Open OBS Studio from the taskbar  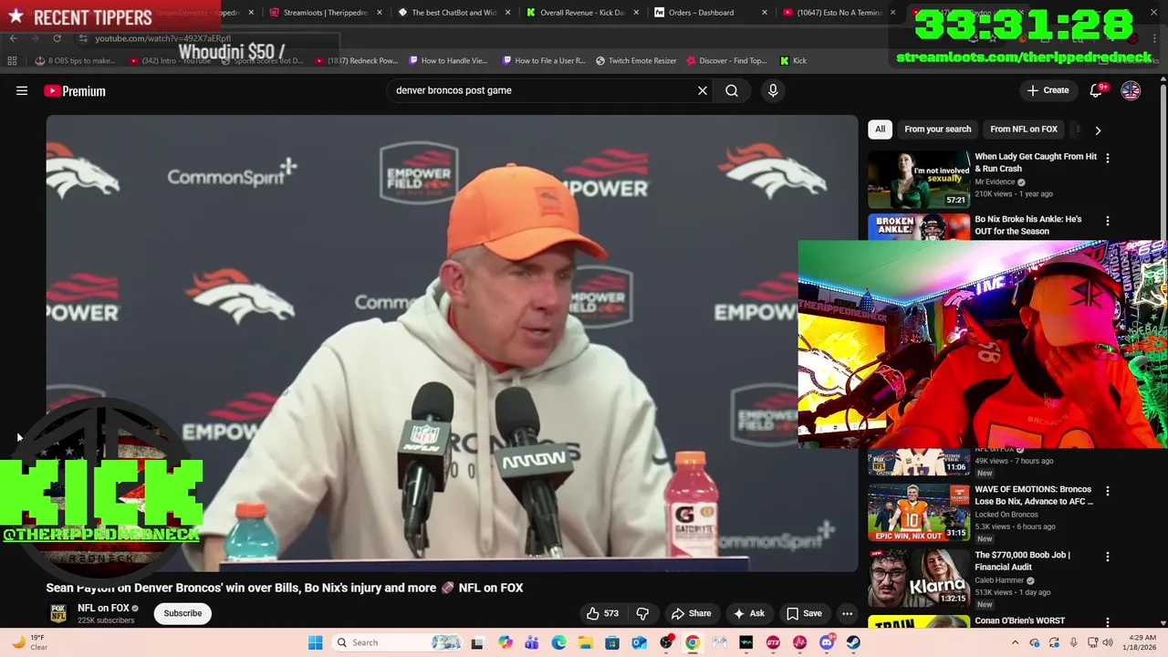pyautogui.click(x=666, y=642)
